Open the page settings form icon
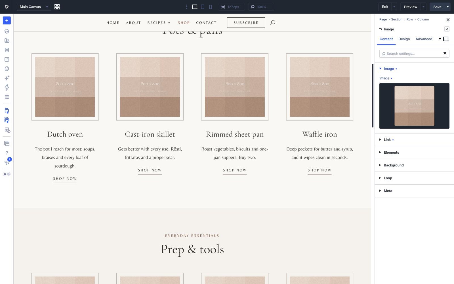The image size is (454, 284). (x=7, y=59)
